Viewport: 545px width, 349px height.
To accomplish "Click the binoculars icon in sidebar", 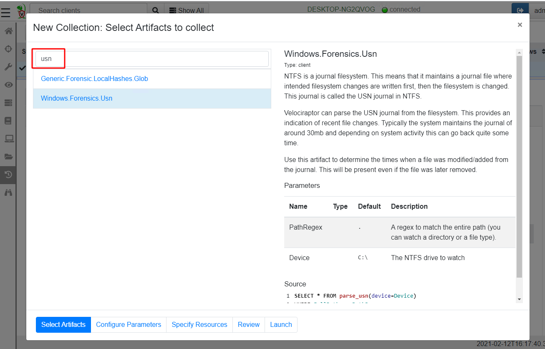I will click(8, 192).
